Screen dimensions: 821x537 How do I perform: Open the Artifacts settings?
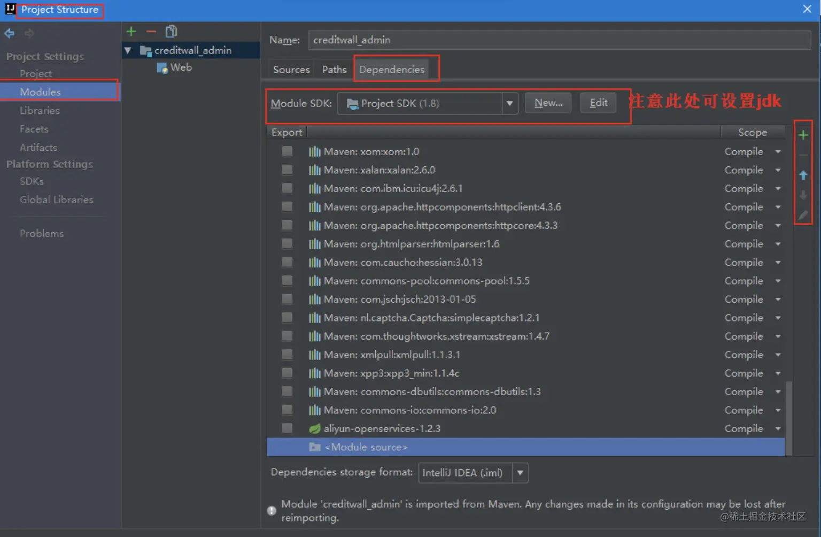pyautogui.click(x=38, y=147)
